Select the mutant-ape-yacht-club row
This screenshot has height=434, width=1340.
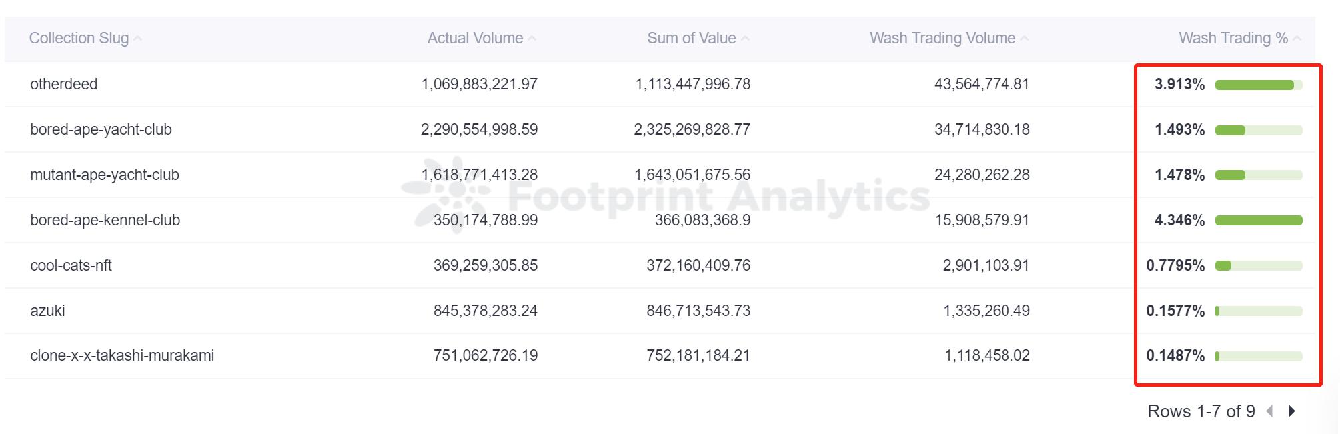(x=105, y=175)
